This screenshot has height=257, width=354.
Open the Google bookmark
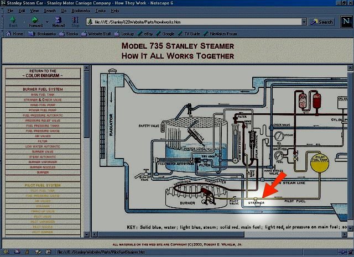(x=165, y=34)
